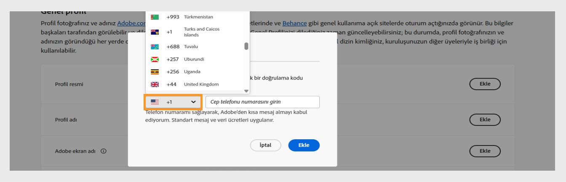Click the blue Ekle button in dialog
Image resolution: width=566 pixels, height=182 pixels.
click(304, 145)
